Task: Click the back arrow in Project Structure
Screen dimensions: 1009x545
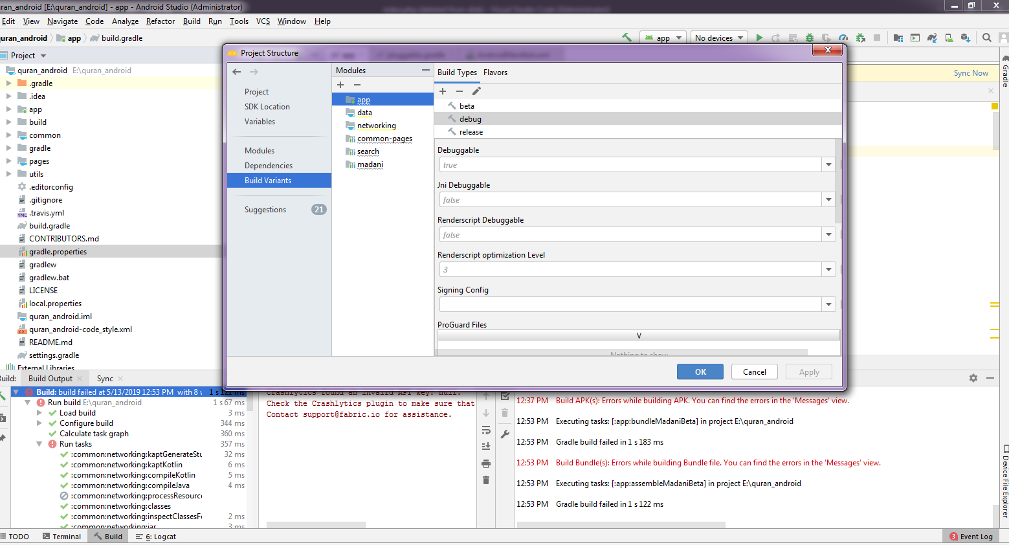Action: [237, 72]
